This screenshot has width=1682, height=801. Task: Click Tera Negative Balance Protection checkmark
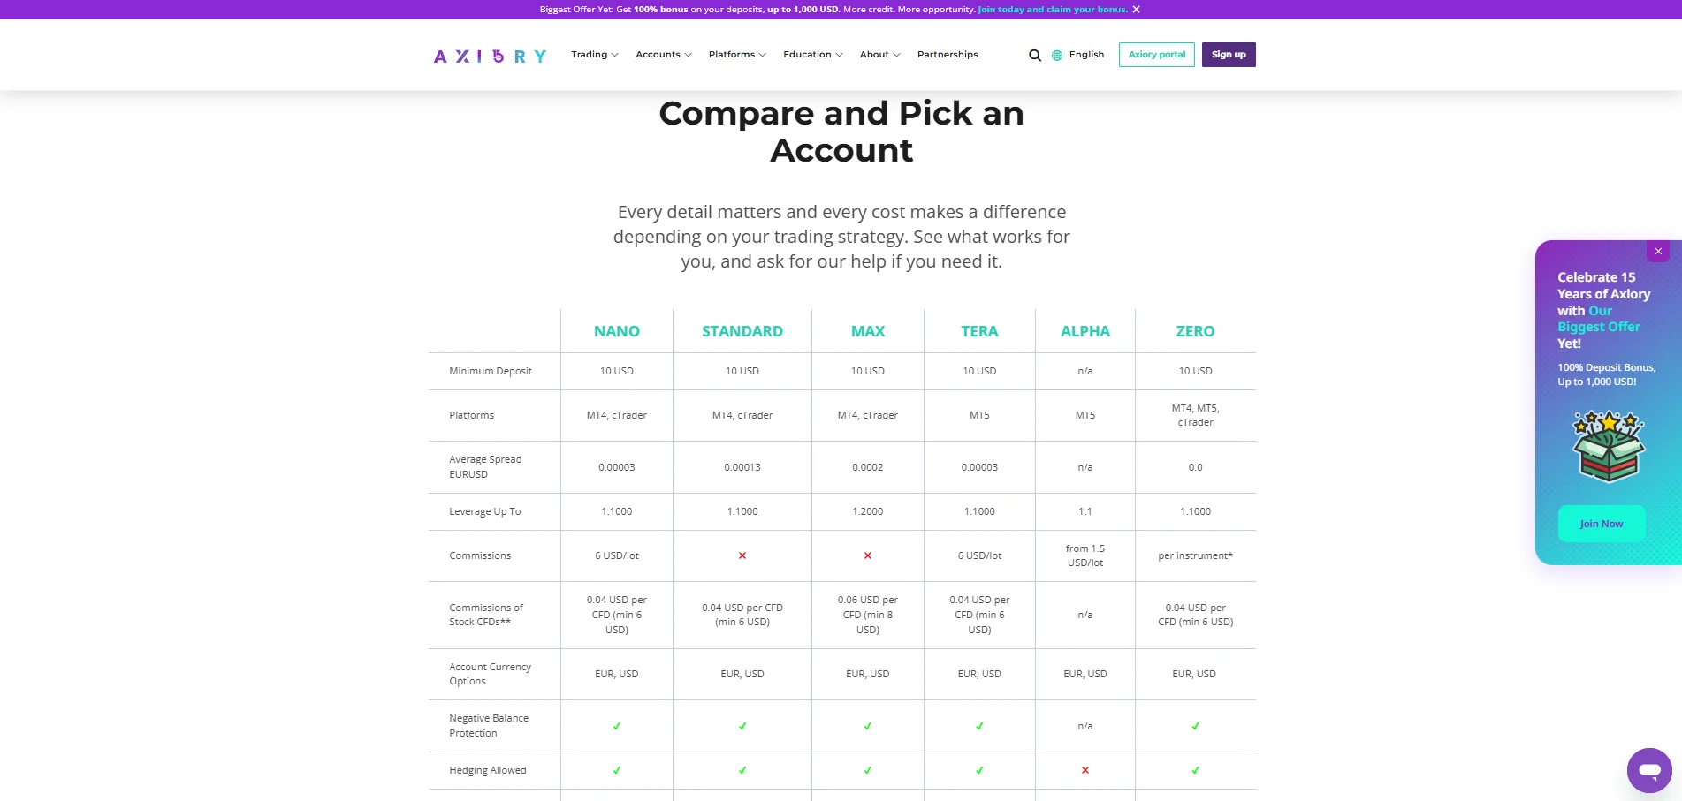pos(979,726)
